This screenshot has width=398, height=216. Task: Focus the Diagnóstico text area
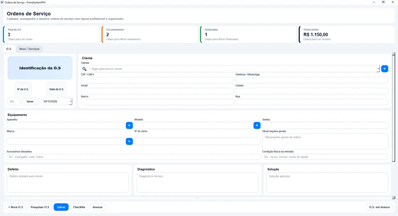[x=198, y=183]
